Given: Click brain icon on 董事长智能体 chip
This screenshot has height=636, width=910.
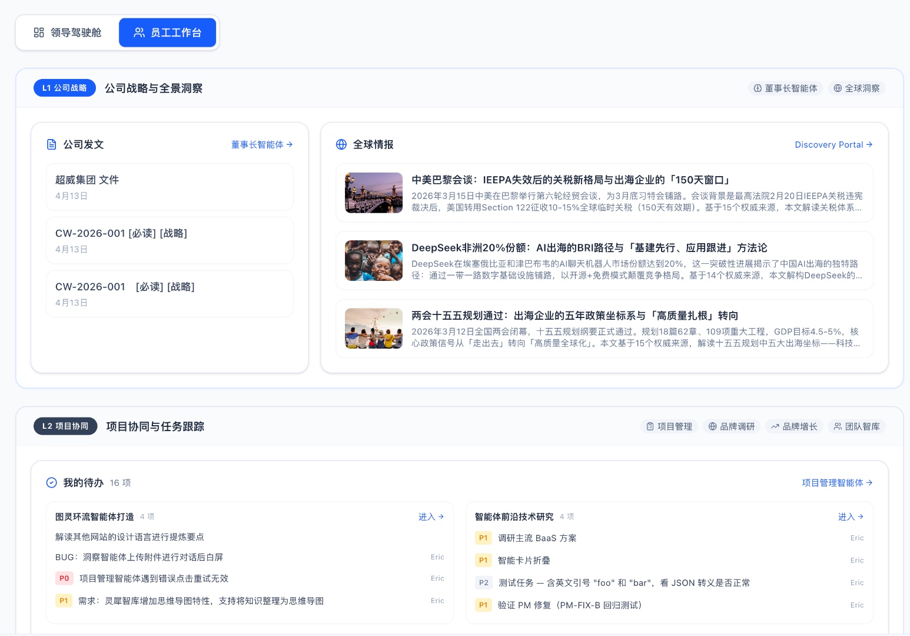Looking at the screenshot, I should pyautogui.click(x=758, y=88).
